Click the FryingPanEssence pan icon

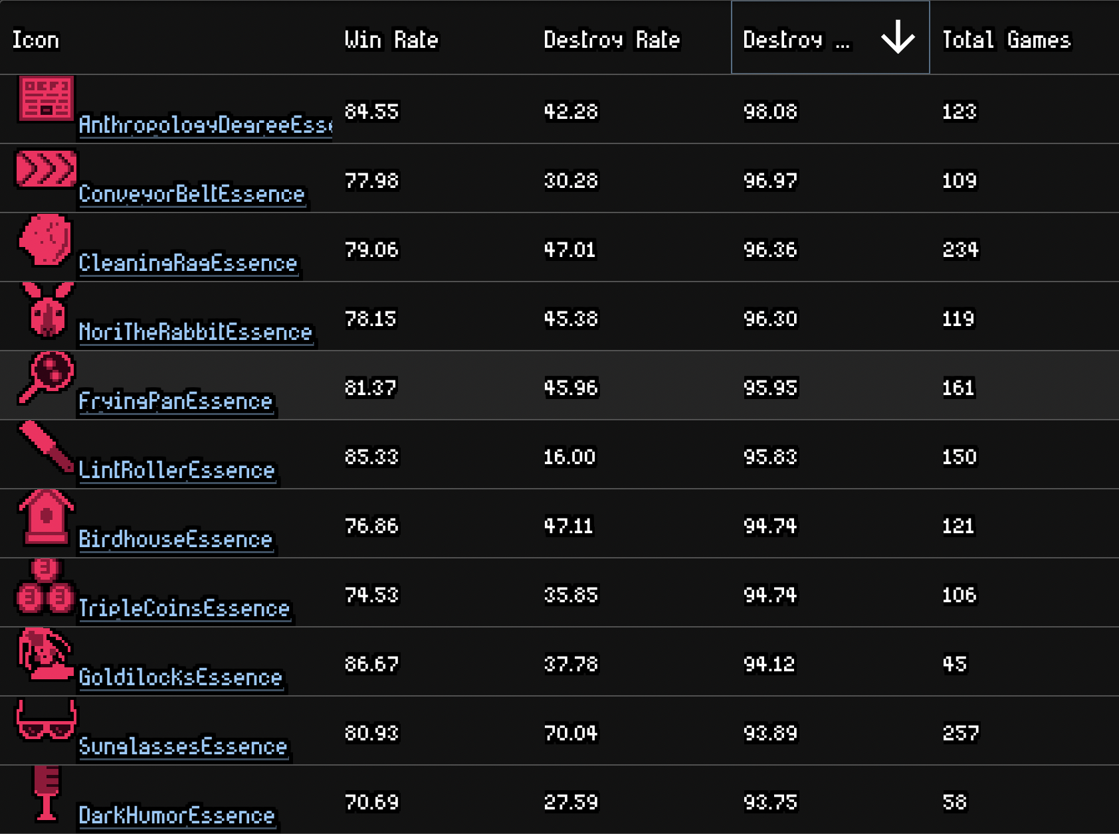pos(46,377)
